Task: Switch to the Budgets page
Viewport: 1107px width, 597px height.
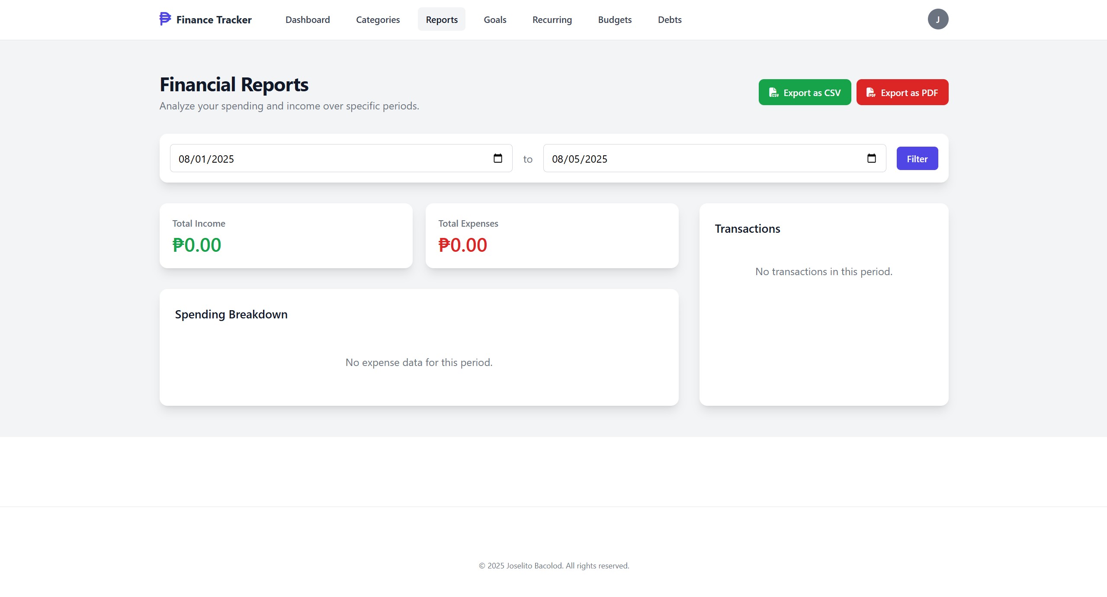Action: pyautogui.click(x=614, y=20)
